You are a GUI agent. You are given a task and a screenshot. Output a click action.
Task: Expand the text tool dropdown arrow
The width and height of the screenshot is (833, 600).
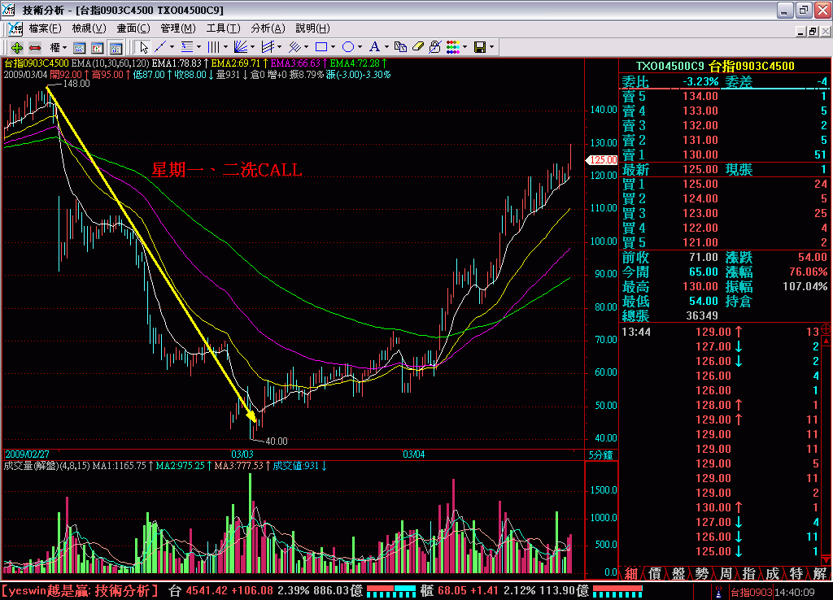click(x=386, y=47)
